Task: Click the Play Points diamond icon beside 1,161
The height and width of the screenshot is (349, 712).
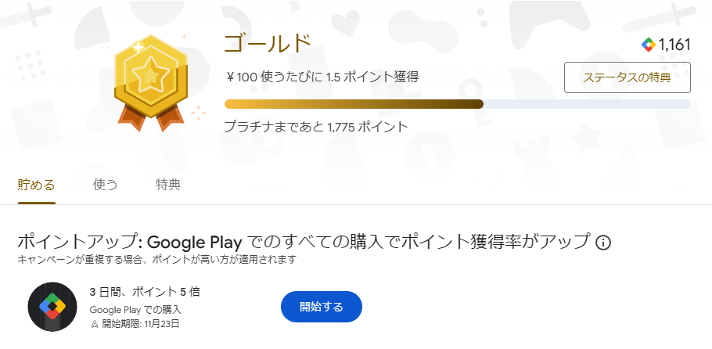Action: 647,45
